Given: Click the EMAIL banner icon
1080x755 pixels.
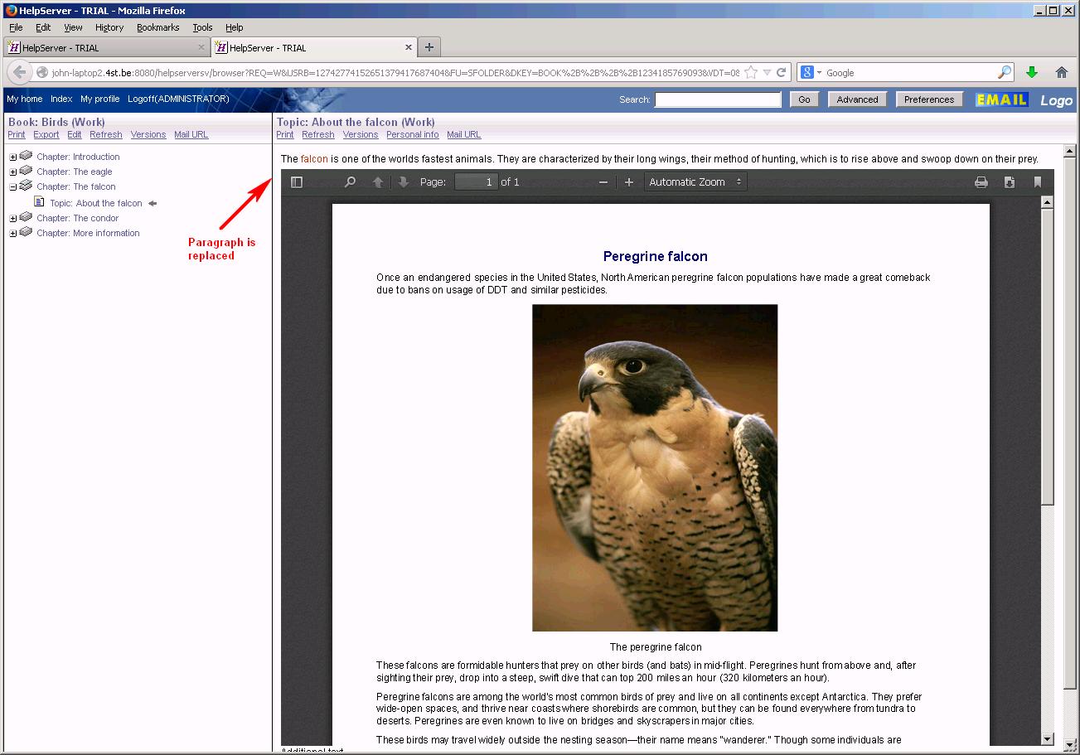Looking at the screenshot, I should click(x=1001, y=99).
